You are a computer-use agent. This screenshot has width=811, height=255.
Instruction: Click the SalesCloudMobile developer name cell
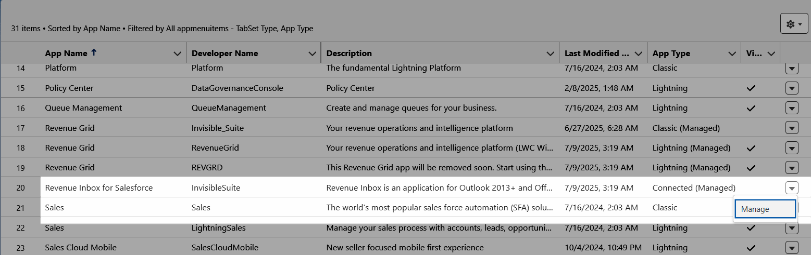[x=225, y=248]
